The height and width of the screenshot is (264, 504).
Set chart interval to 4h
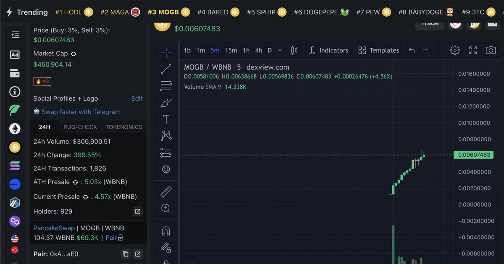[259, 50]
